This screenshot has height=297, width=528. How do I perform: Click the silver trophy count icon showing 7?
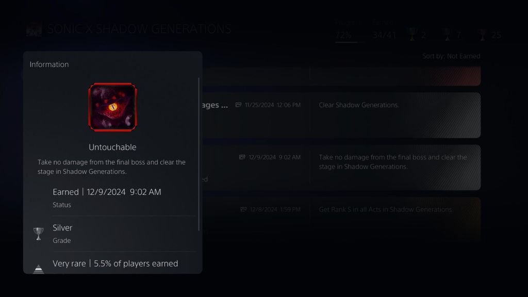click(447, 35)
